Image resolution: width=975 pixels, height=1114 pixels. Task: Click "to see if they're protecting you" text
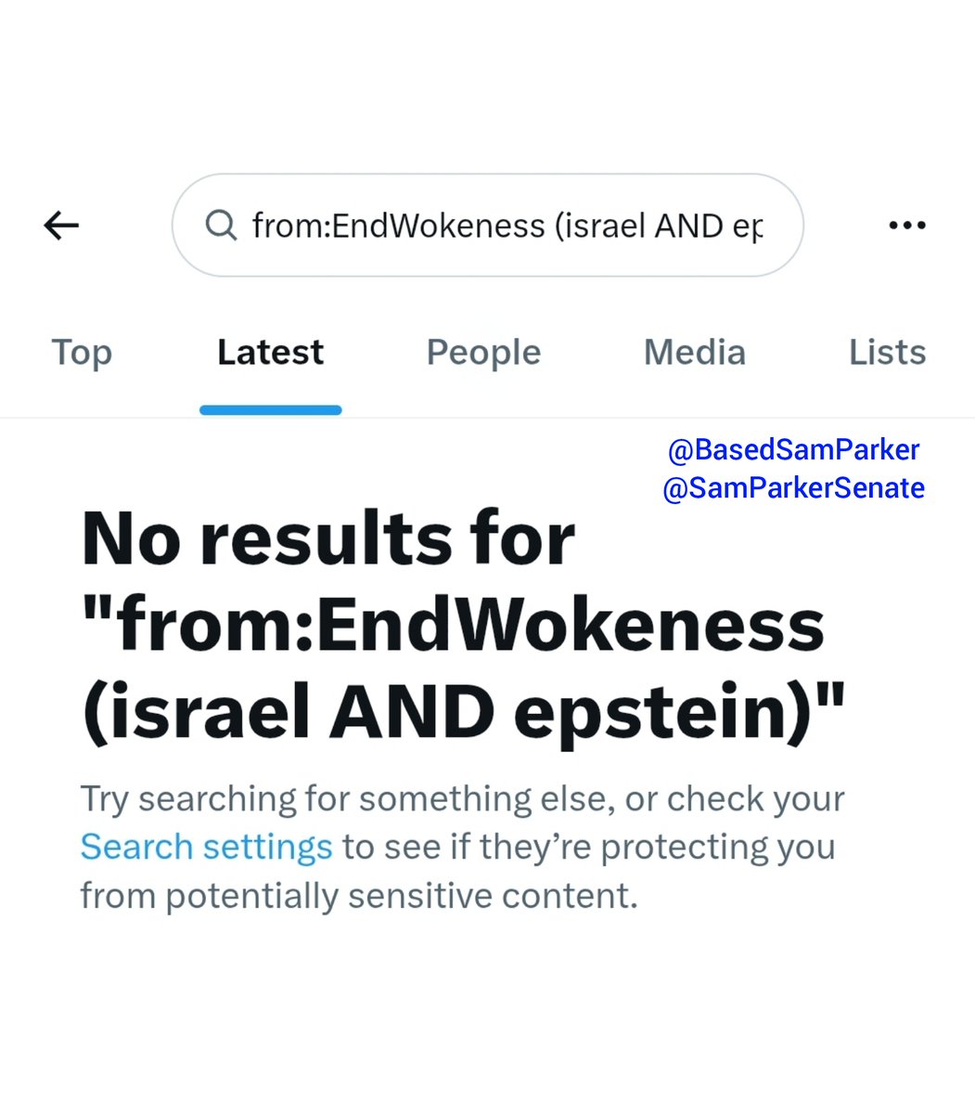coord(588,847)
